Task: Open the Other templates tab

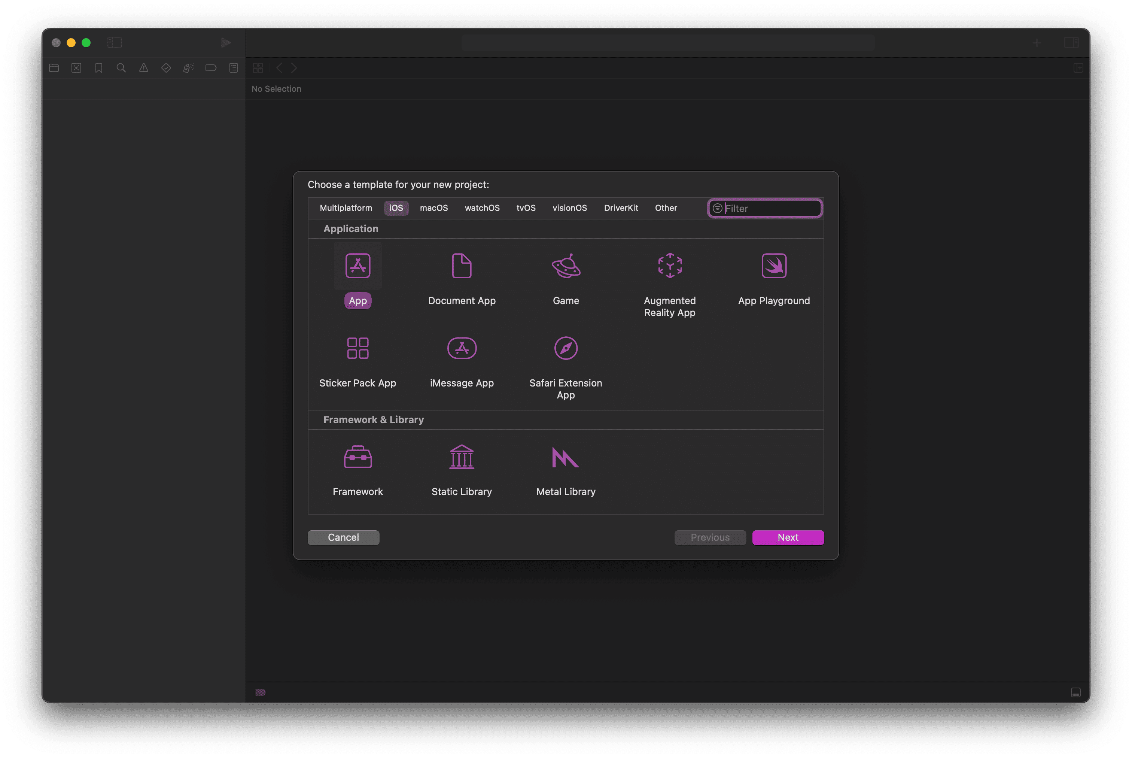Action: click(666, 208)
